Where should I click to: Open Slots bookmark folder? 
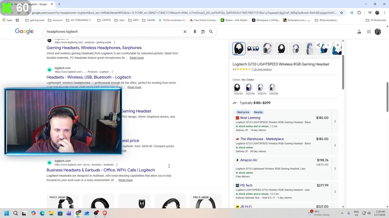point(119,20)
